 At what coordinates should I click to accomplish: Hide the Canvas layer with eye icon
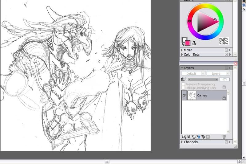[x=184, y=95]
